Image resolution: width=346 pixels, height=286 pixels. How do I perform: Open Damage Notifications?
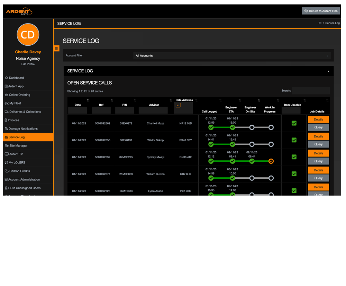[x=28, y=129]
